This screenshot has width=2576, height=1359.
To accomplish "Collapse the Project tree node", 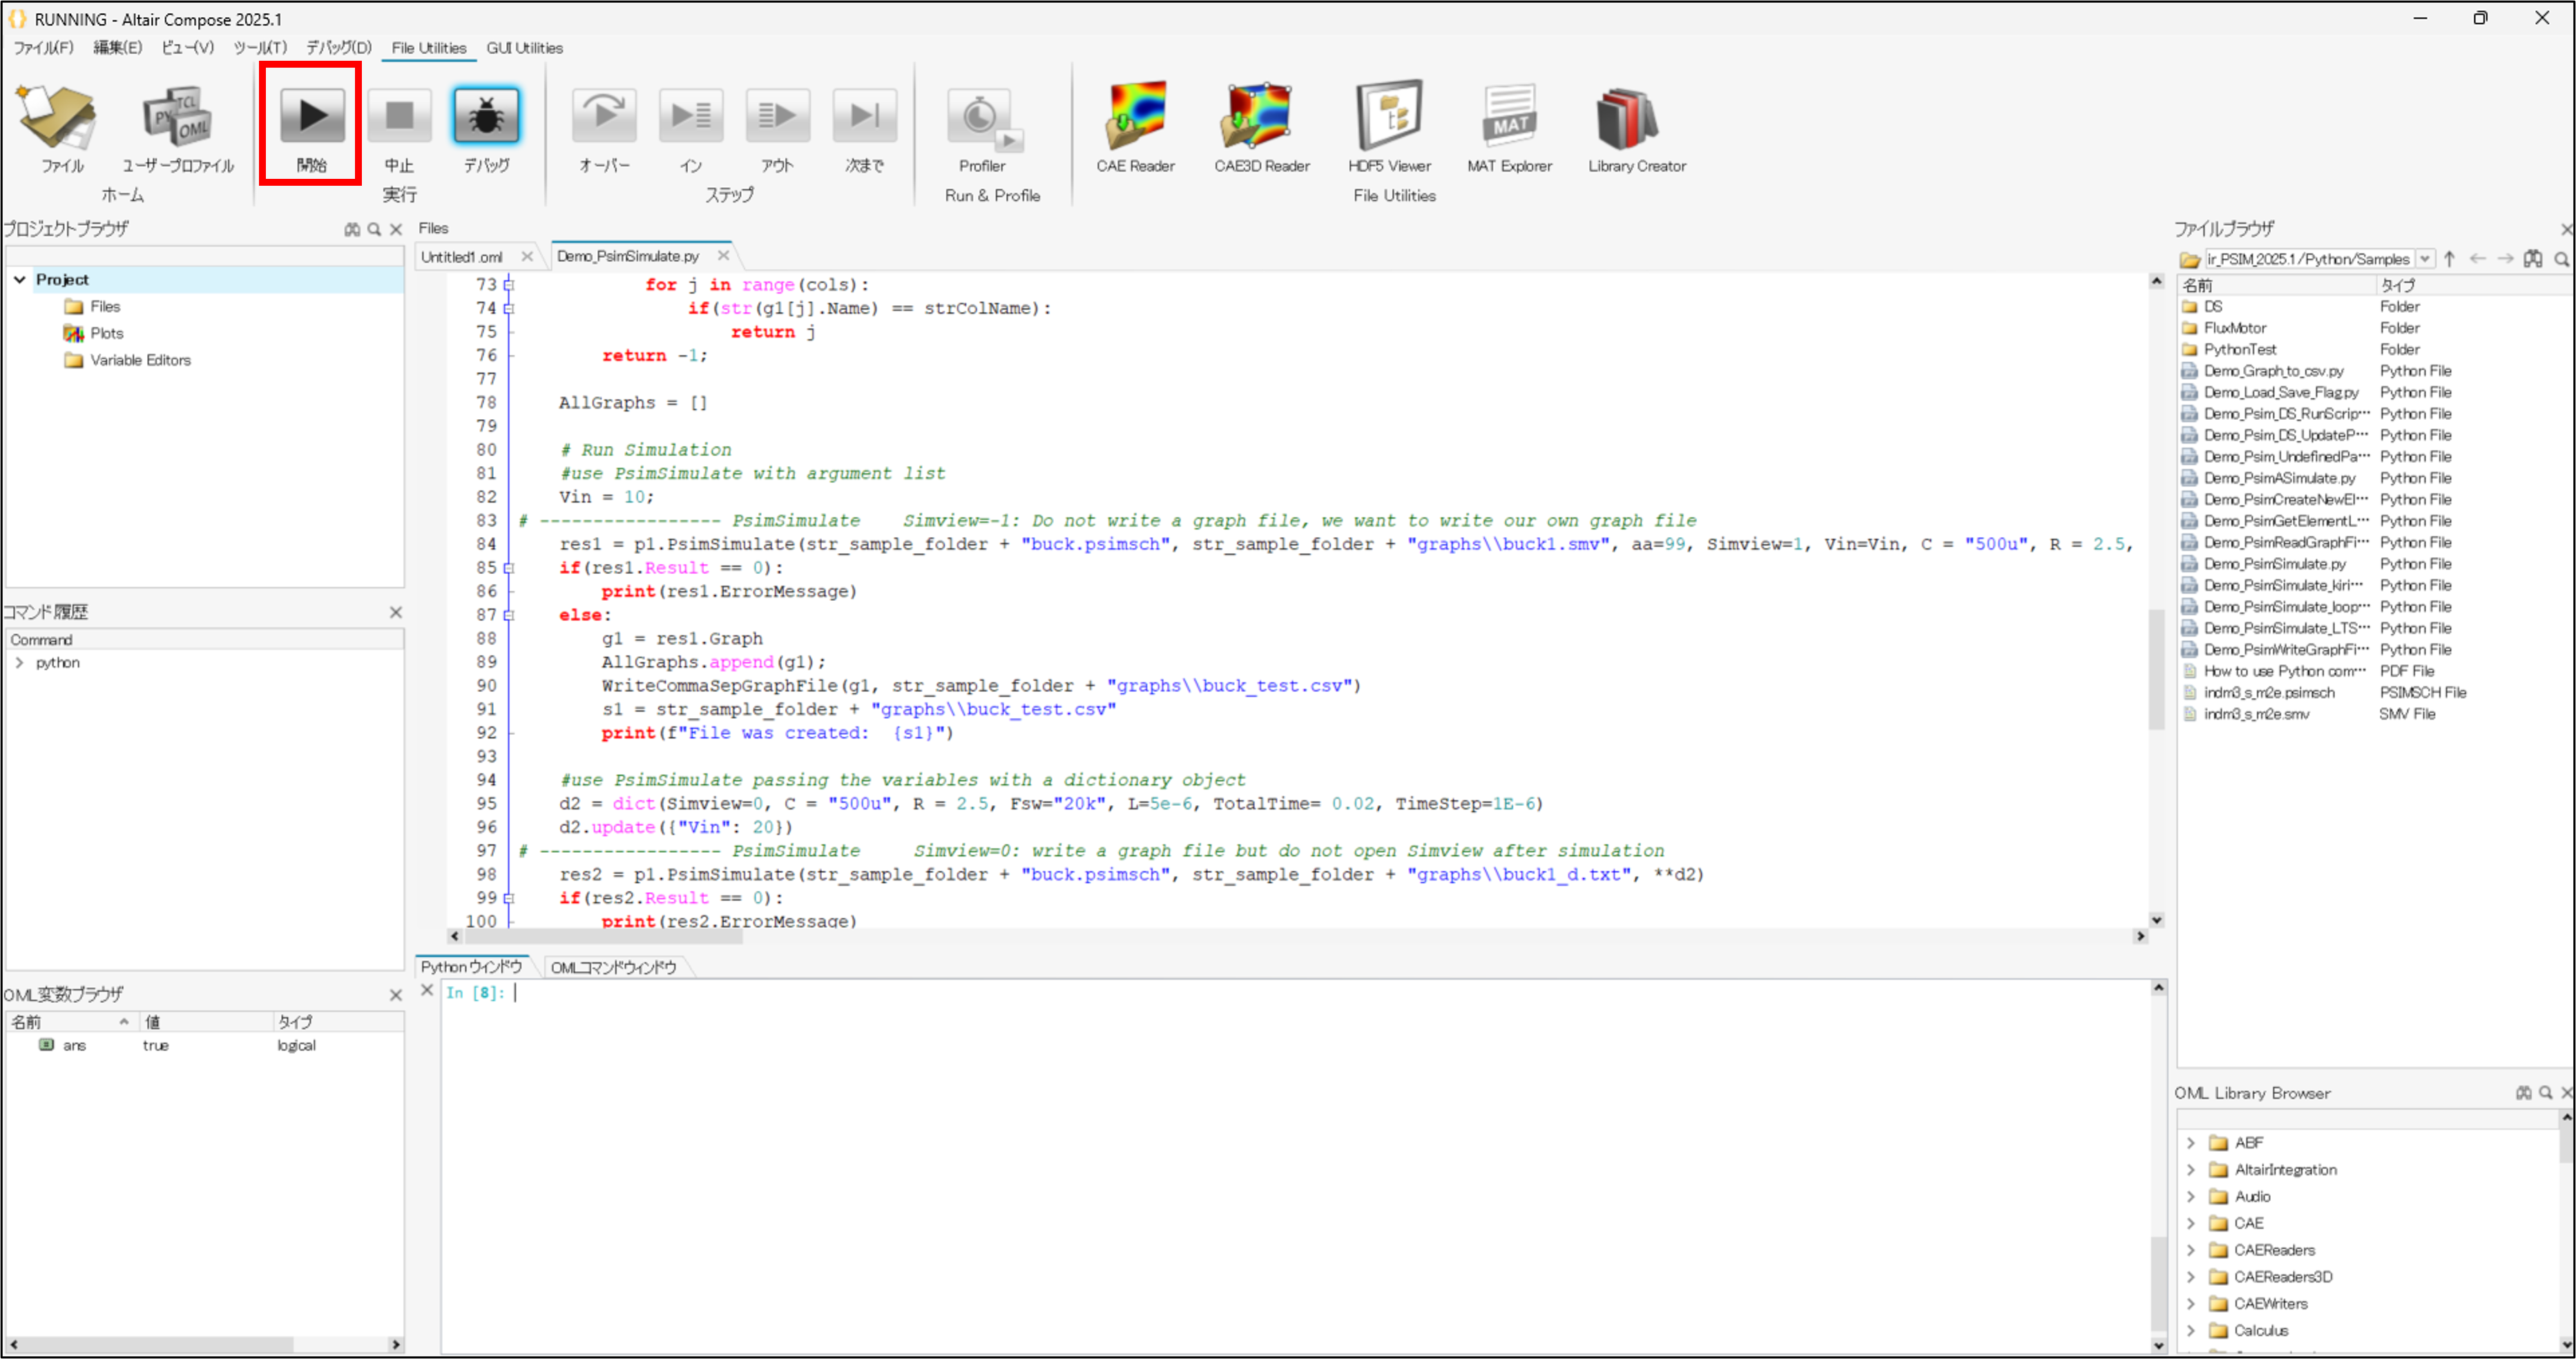I will 20,280.
